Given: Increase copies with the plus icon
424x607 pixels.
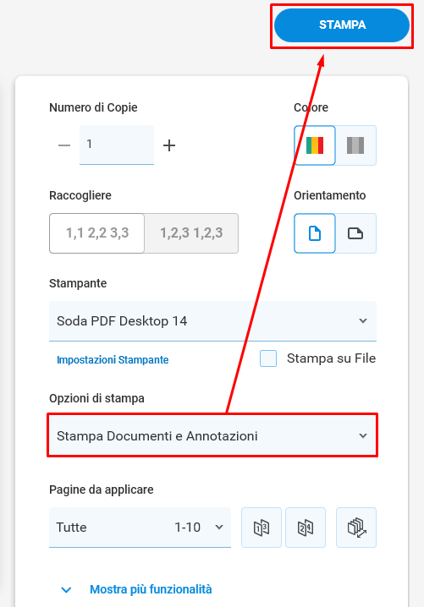Looking at the screenshot, I should (x=169, y=145).
